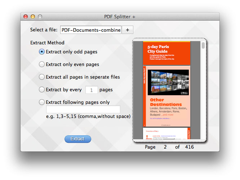Click the 'Overview of Day 1' preview page
Viewport: 240px width, 180px height.
coord(167,133)
